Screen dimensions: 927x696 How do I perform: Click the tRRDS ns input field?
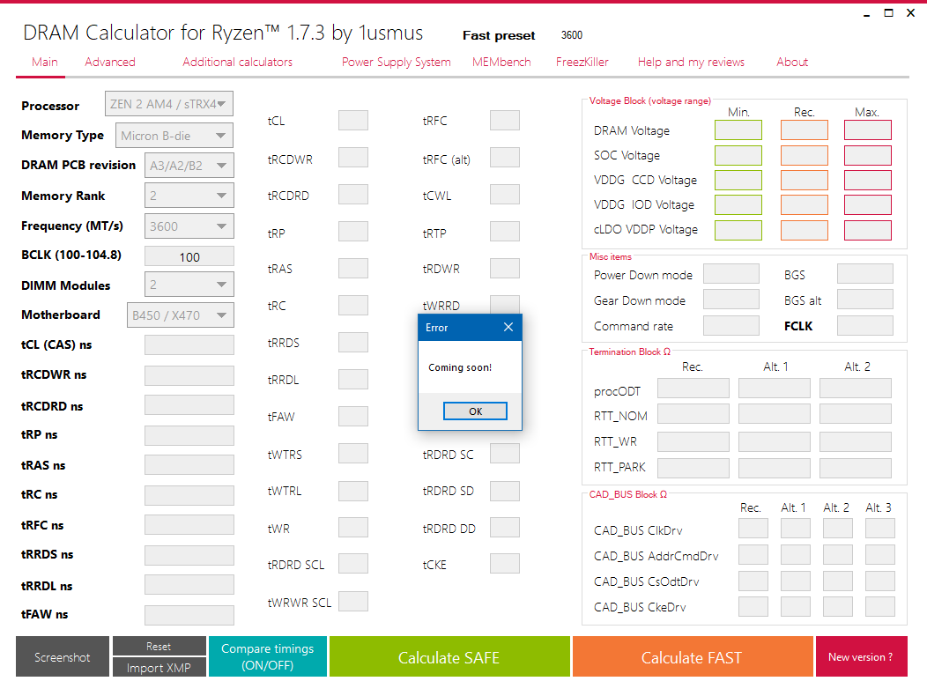[189, 555]
